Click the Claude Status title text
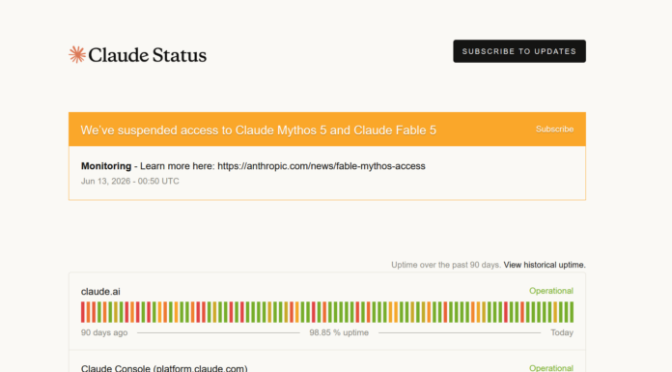The height and width of the screenshot is (372, 672). click(148, 55)
